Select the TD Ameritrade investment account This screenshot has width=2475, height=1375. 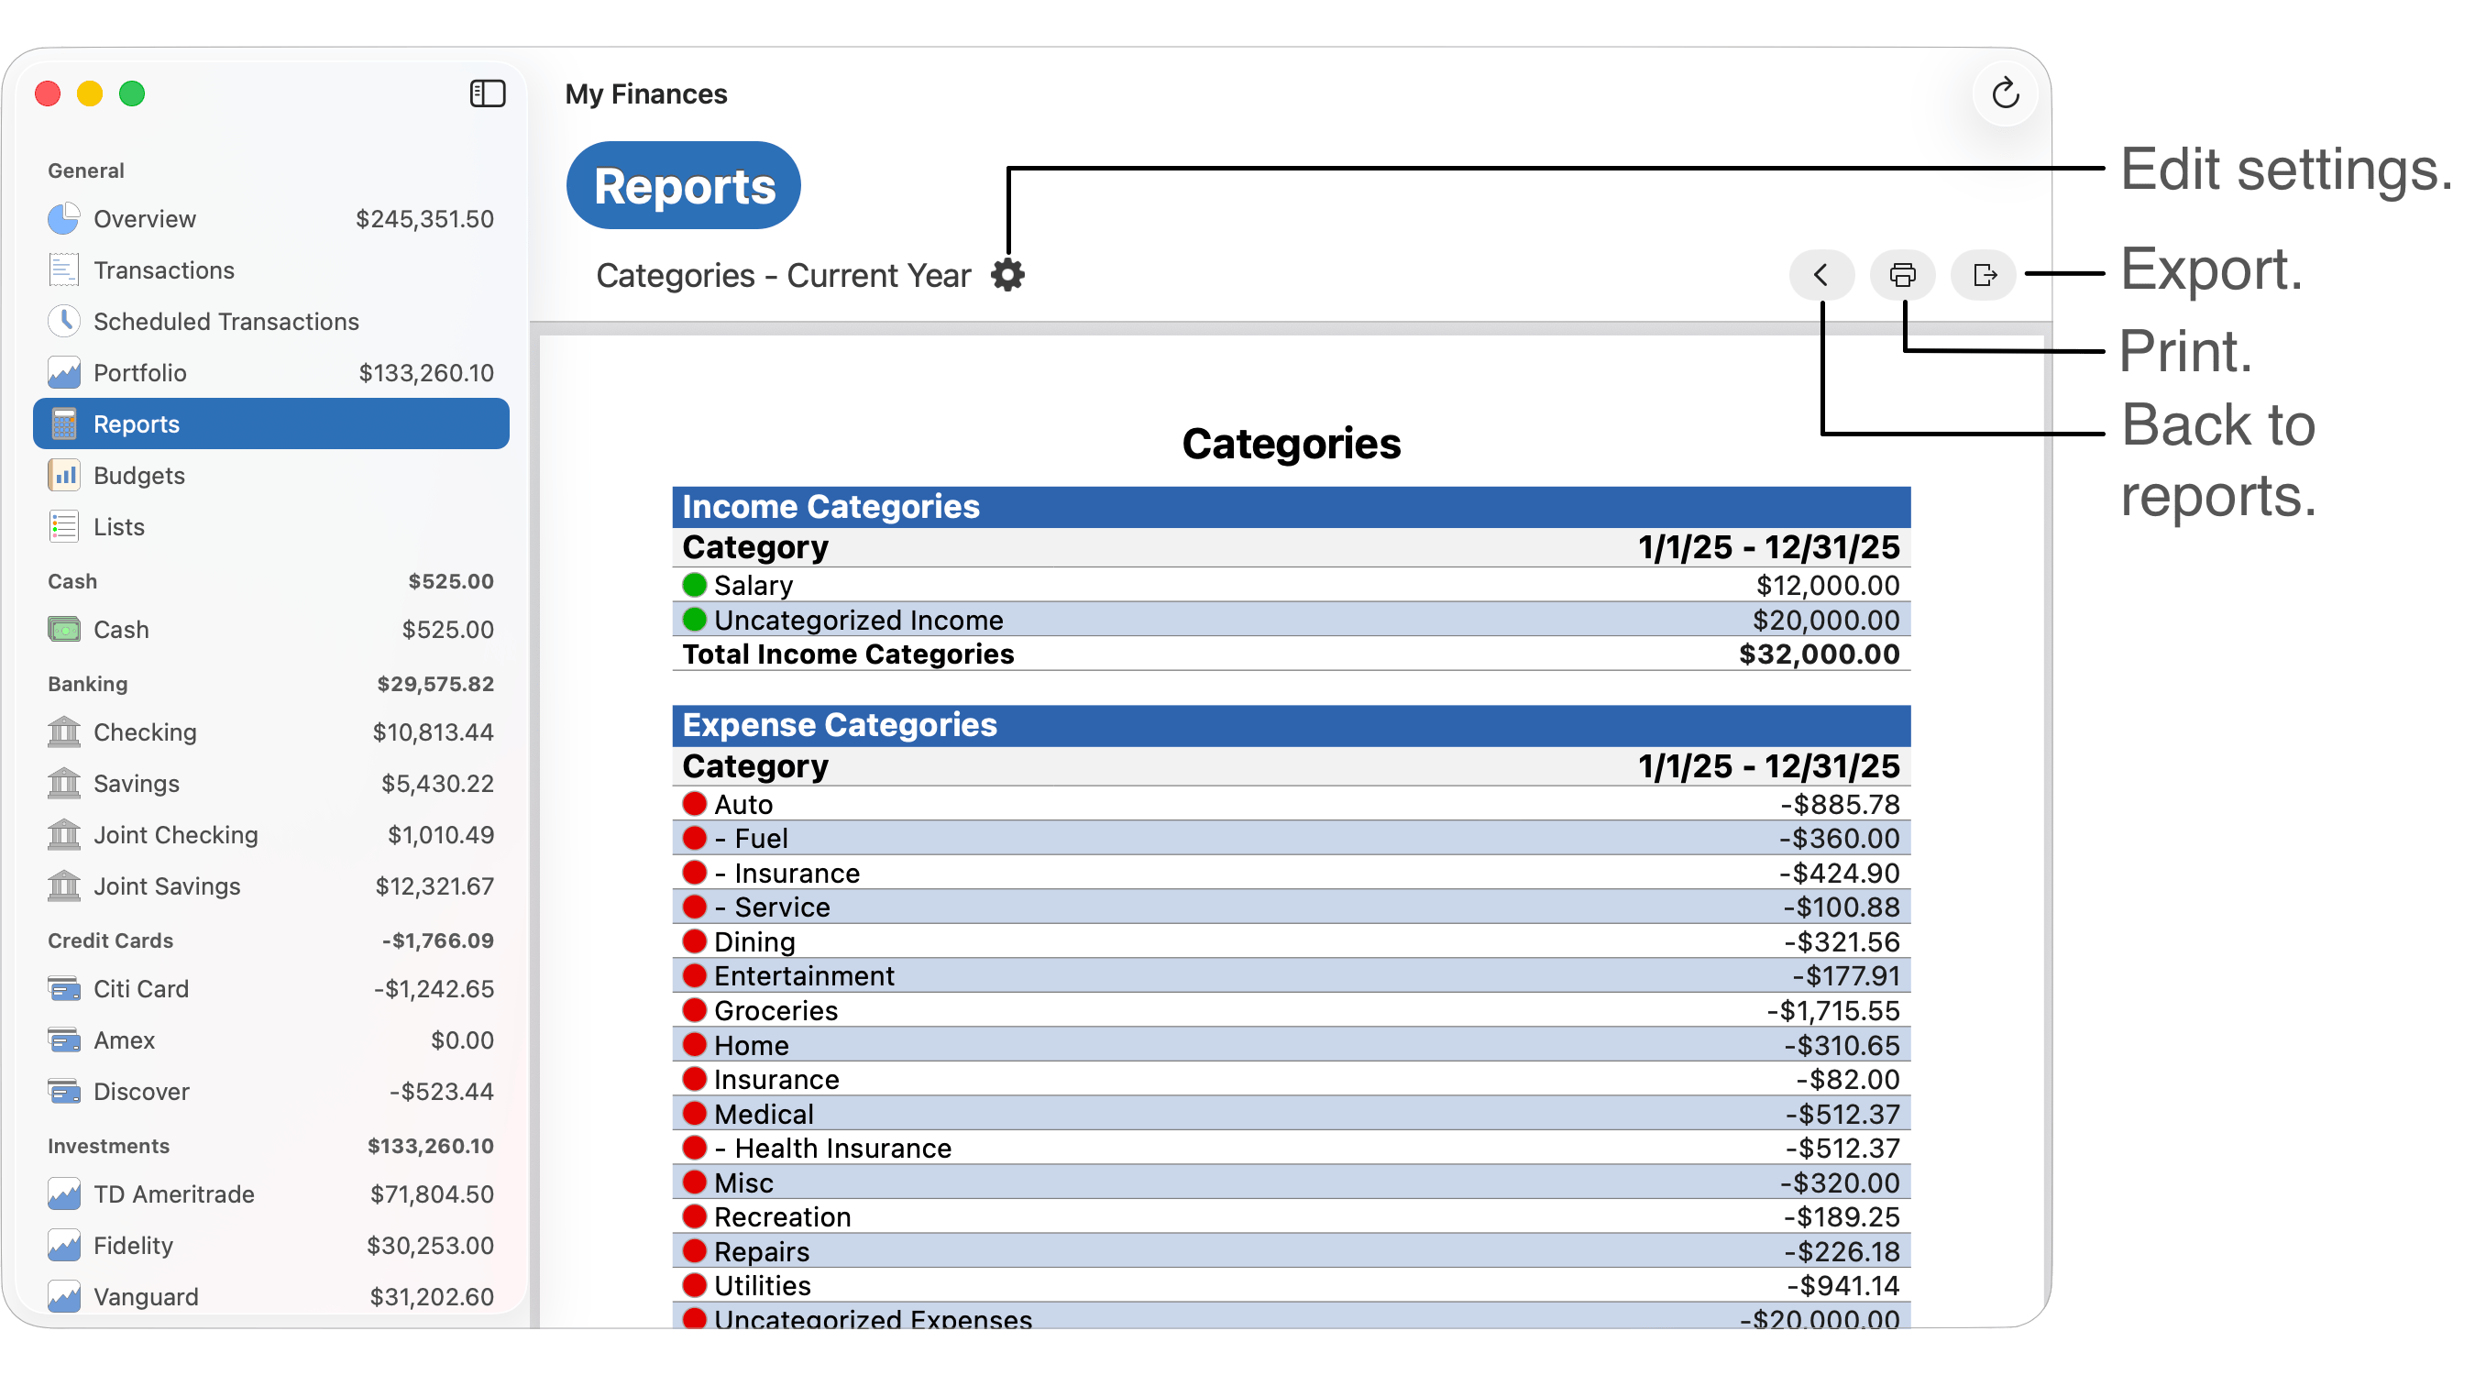pos(174,1194)
